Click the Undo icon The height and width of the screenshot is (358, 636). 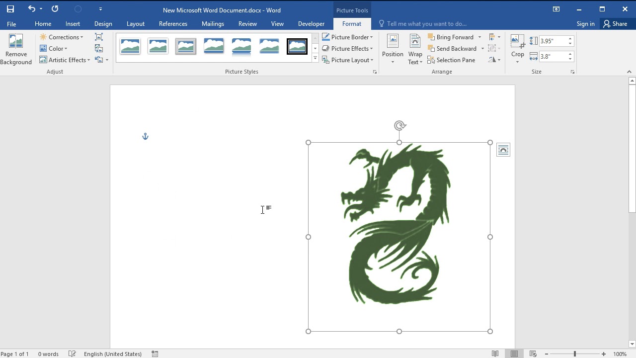[32, 9]
